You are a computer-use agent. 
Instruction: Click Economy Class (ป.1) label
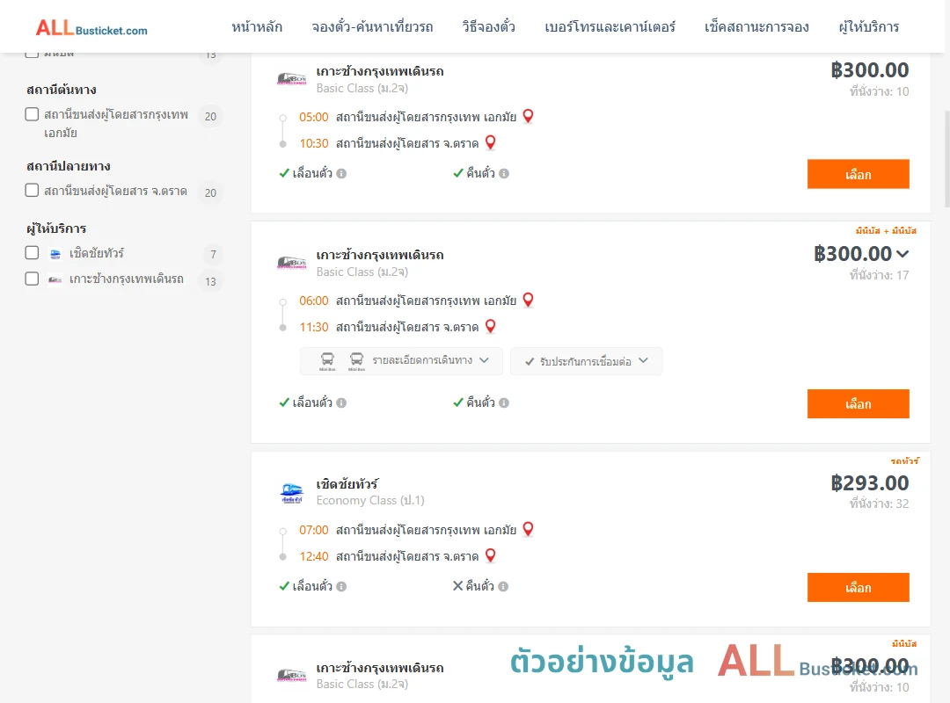[370, 501]
